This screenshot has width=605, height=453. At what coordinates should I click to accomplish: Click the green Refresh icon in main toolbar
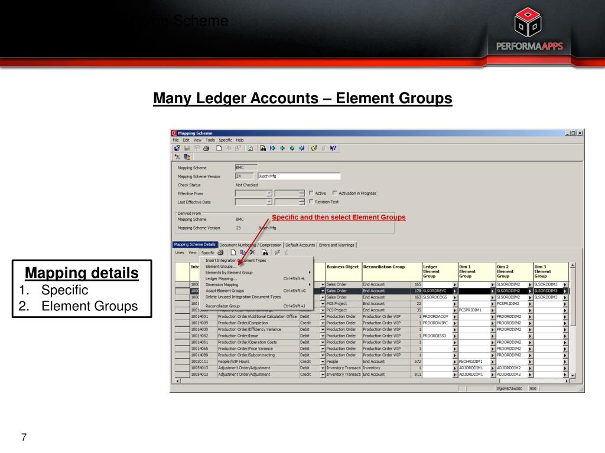coord(250,148)
